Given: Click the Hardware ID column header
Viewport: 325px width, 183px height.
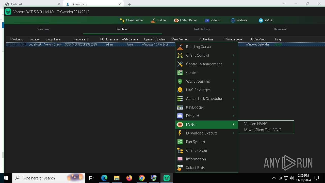Looking at the screenshot, I should [81, 39].
